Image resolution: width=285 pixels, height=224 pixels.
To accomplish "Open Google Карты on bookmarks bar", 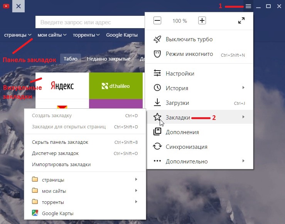I will coord(122,35).
